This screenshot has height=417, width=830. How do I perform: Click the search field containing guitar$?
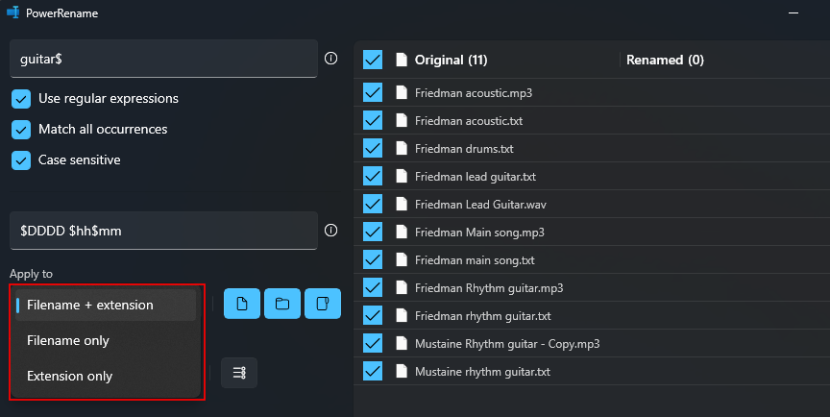click(x=163, y=59)
